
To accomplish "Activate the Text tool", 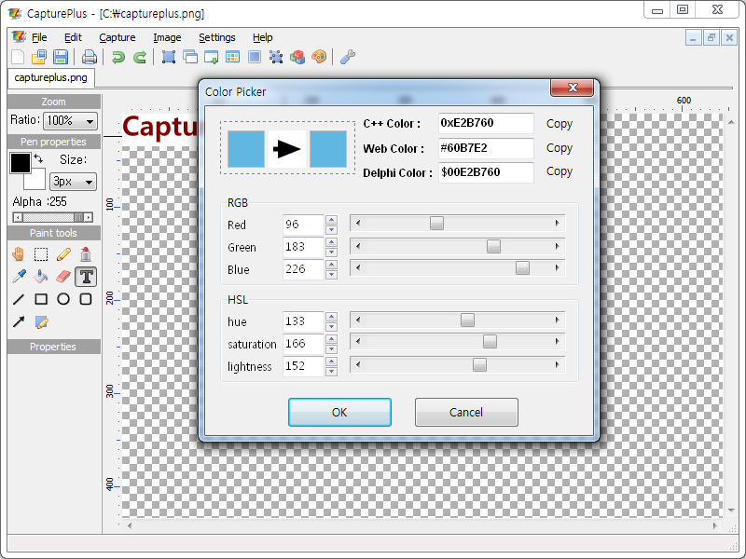I will click(x=86, y=277).
